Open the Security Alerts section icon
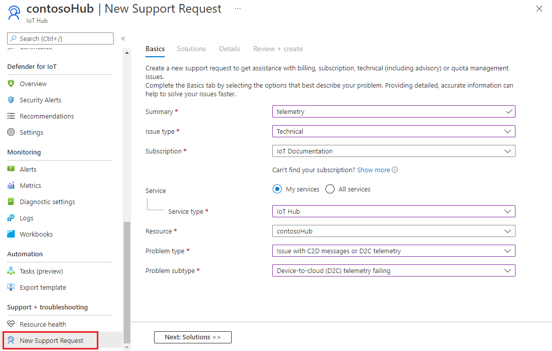This screenshot has height=351, width=552. pyautogui.click(x=11, y=100)
